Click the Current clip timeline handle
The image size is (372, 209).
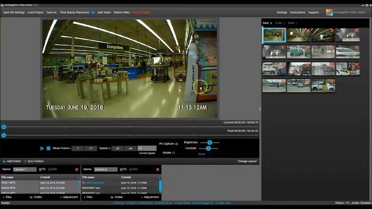[3, 127]
